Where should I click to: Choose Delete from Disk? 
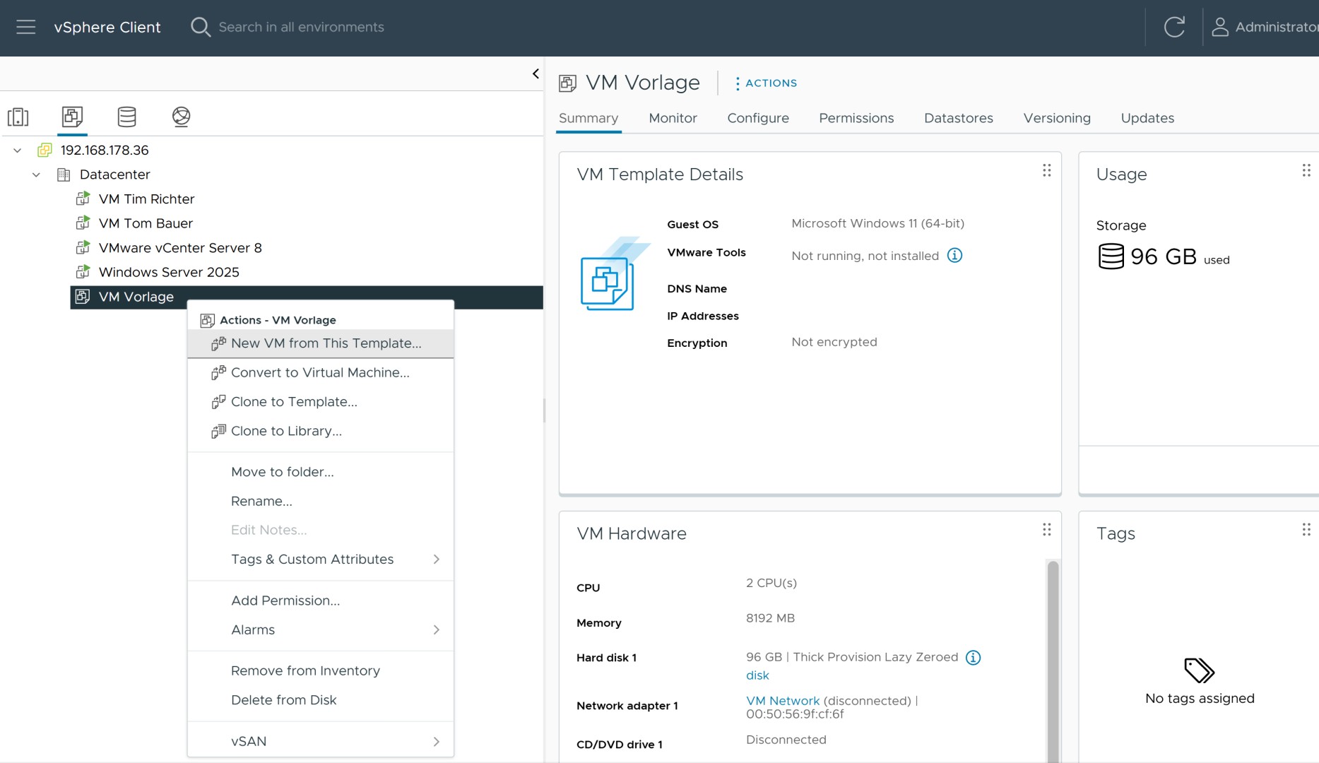click(321, 699)
